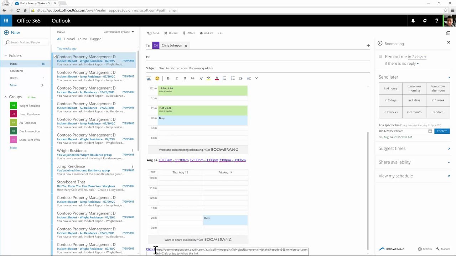Open Office 365 settings gear
This screenshot has height=256, width=456.
[x=425, y=21]
